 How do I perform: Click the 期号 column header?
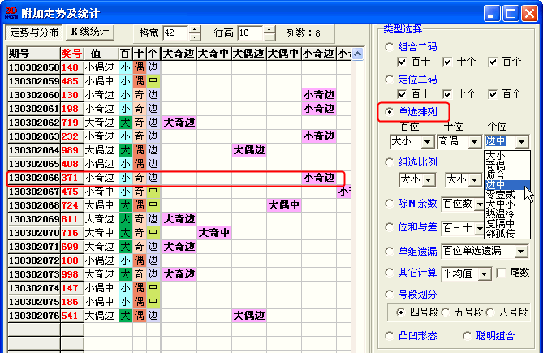pos(32,54)
